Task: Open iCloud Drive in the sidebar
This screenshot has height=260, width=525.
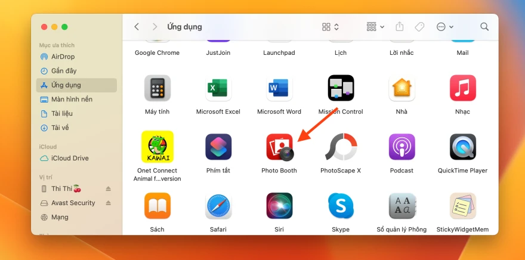Action: (69, 158)
